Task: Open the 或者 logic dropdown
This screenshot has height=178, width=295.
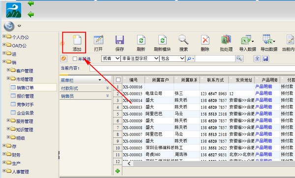Action: [x=111, y=59]
